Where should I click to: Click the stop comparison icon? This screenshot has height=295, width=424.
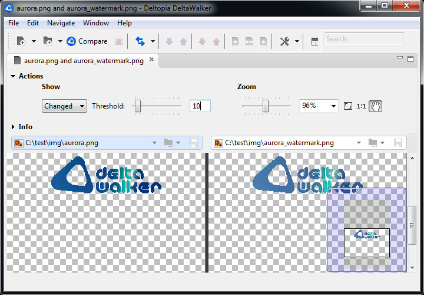(x=119, y=41)
